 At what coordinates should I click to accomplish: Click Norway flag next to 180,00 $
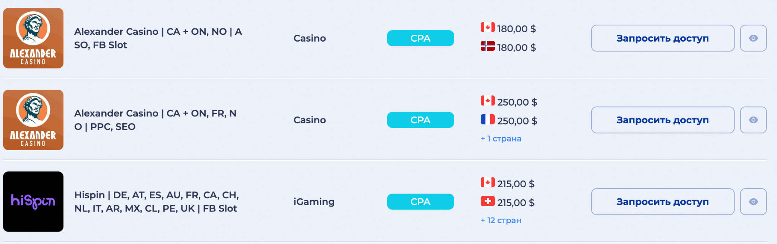click(488, 46)
